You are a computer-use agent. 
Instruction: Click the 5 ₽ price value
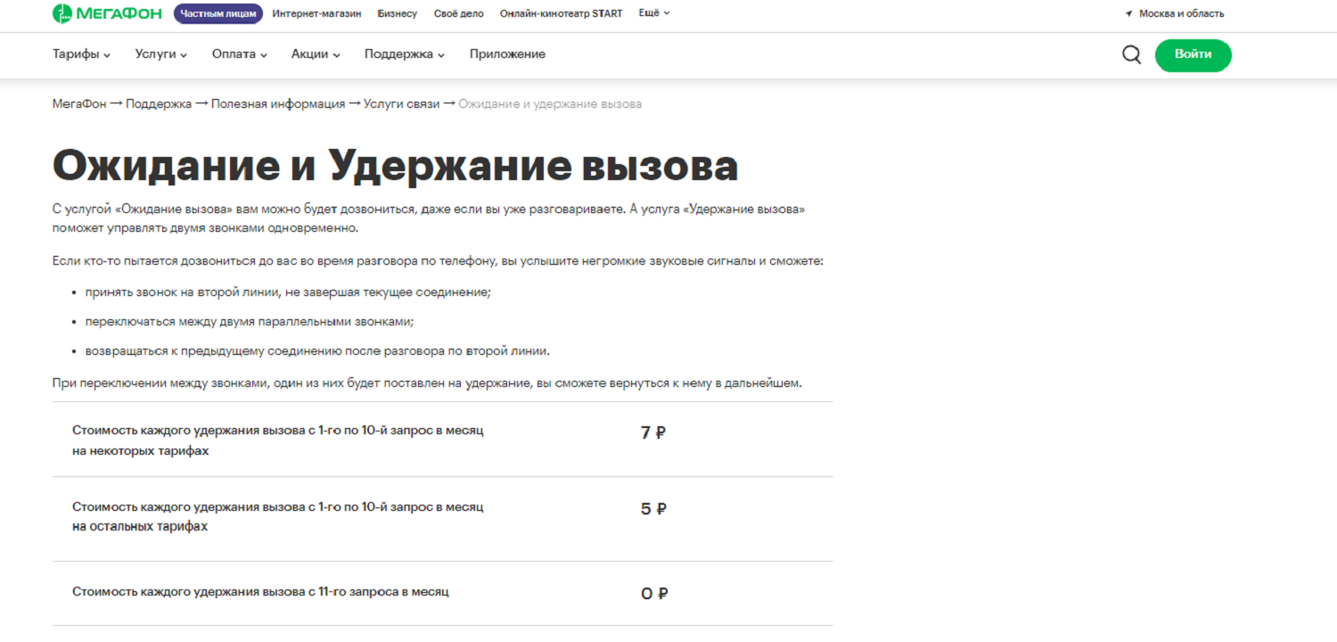[x=653, y=509]
